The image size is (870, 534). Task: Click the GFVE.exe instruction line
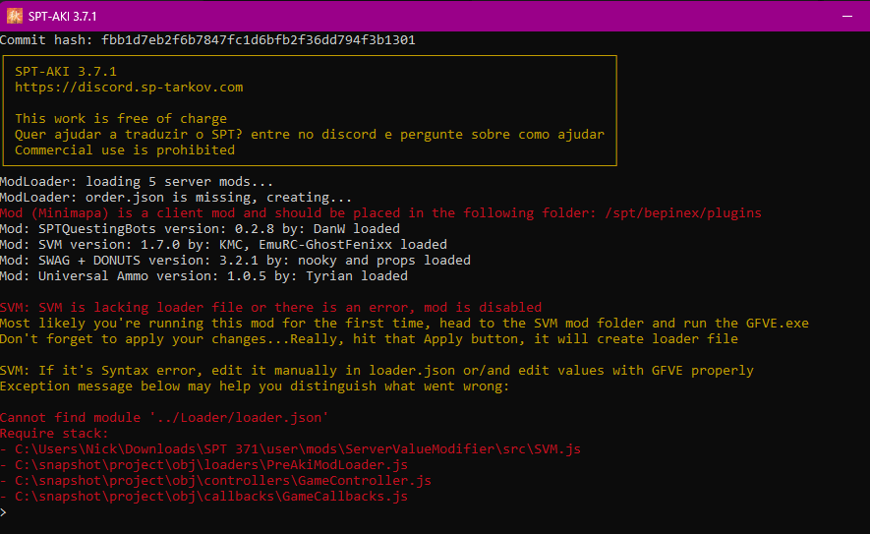click(x=404, y=324)
